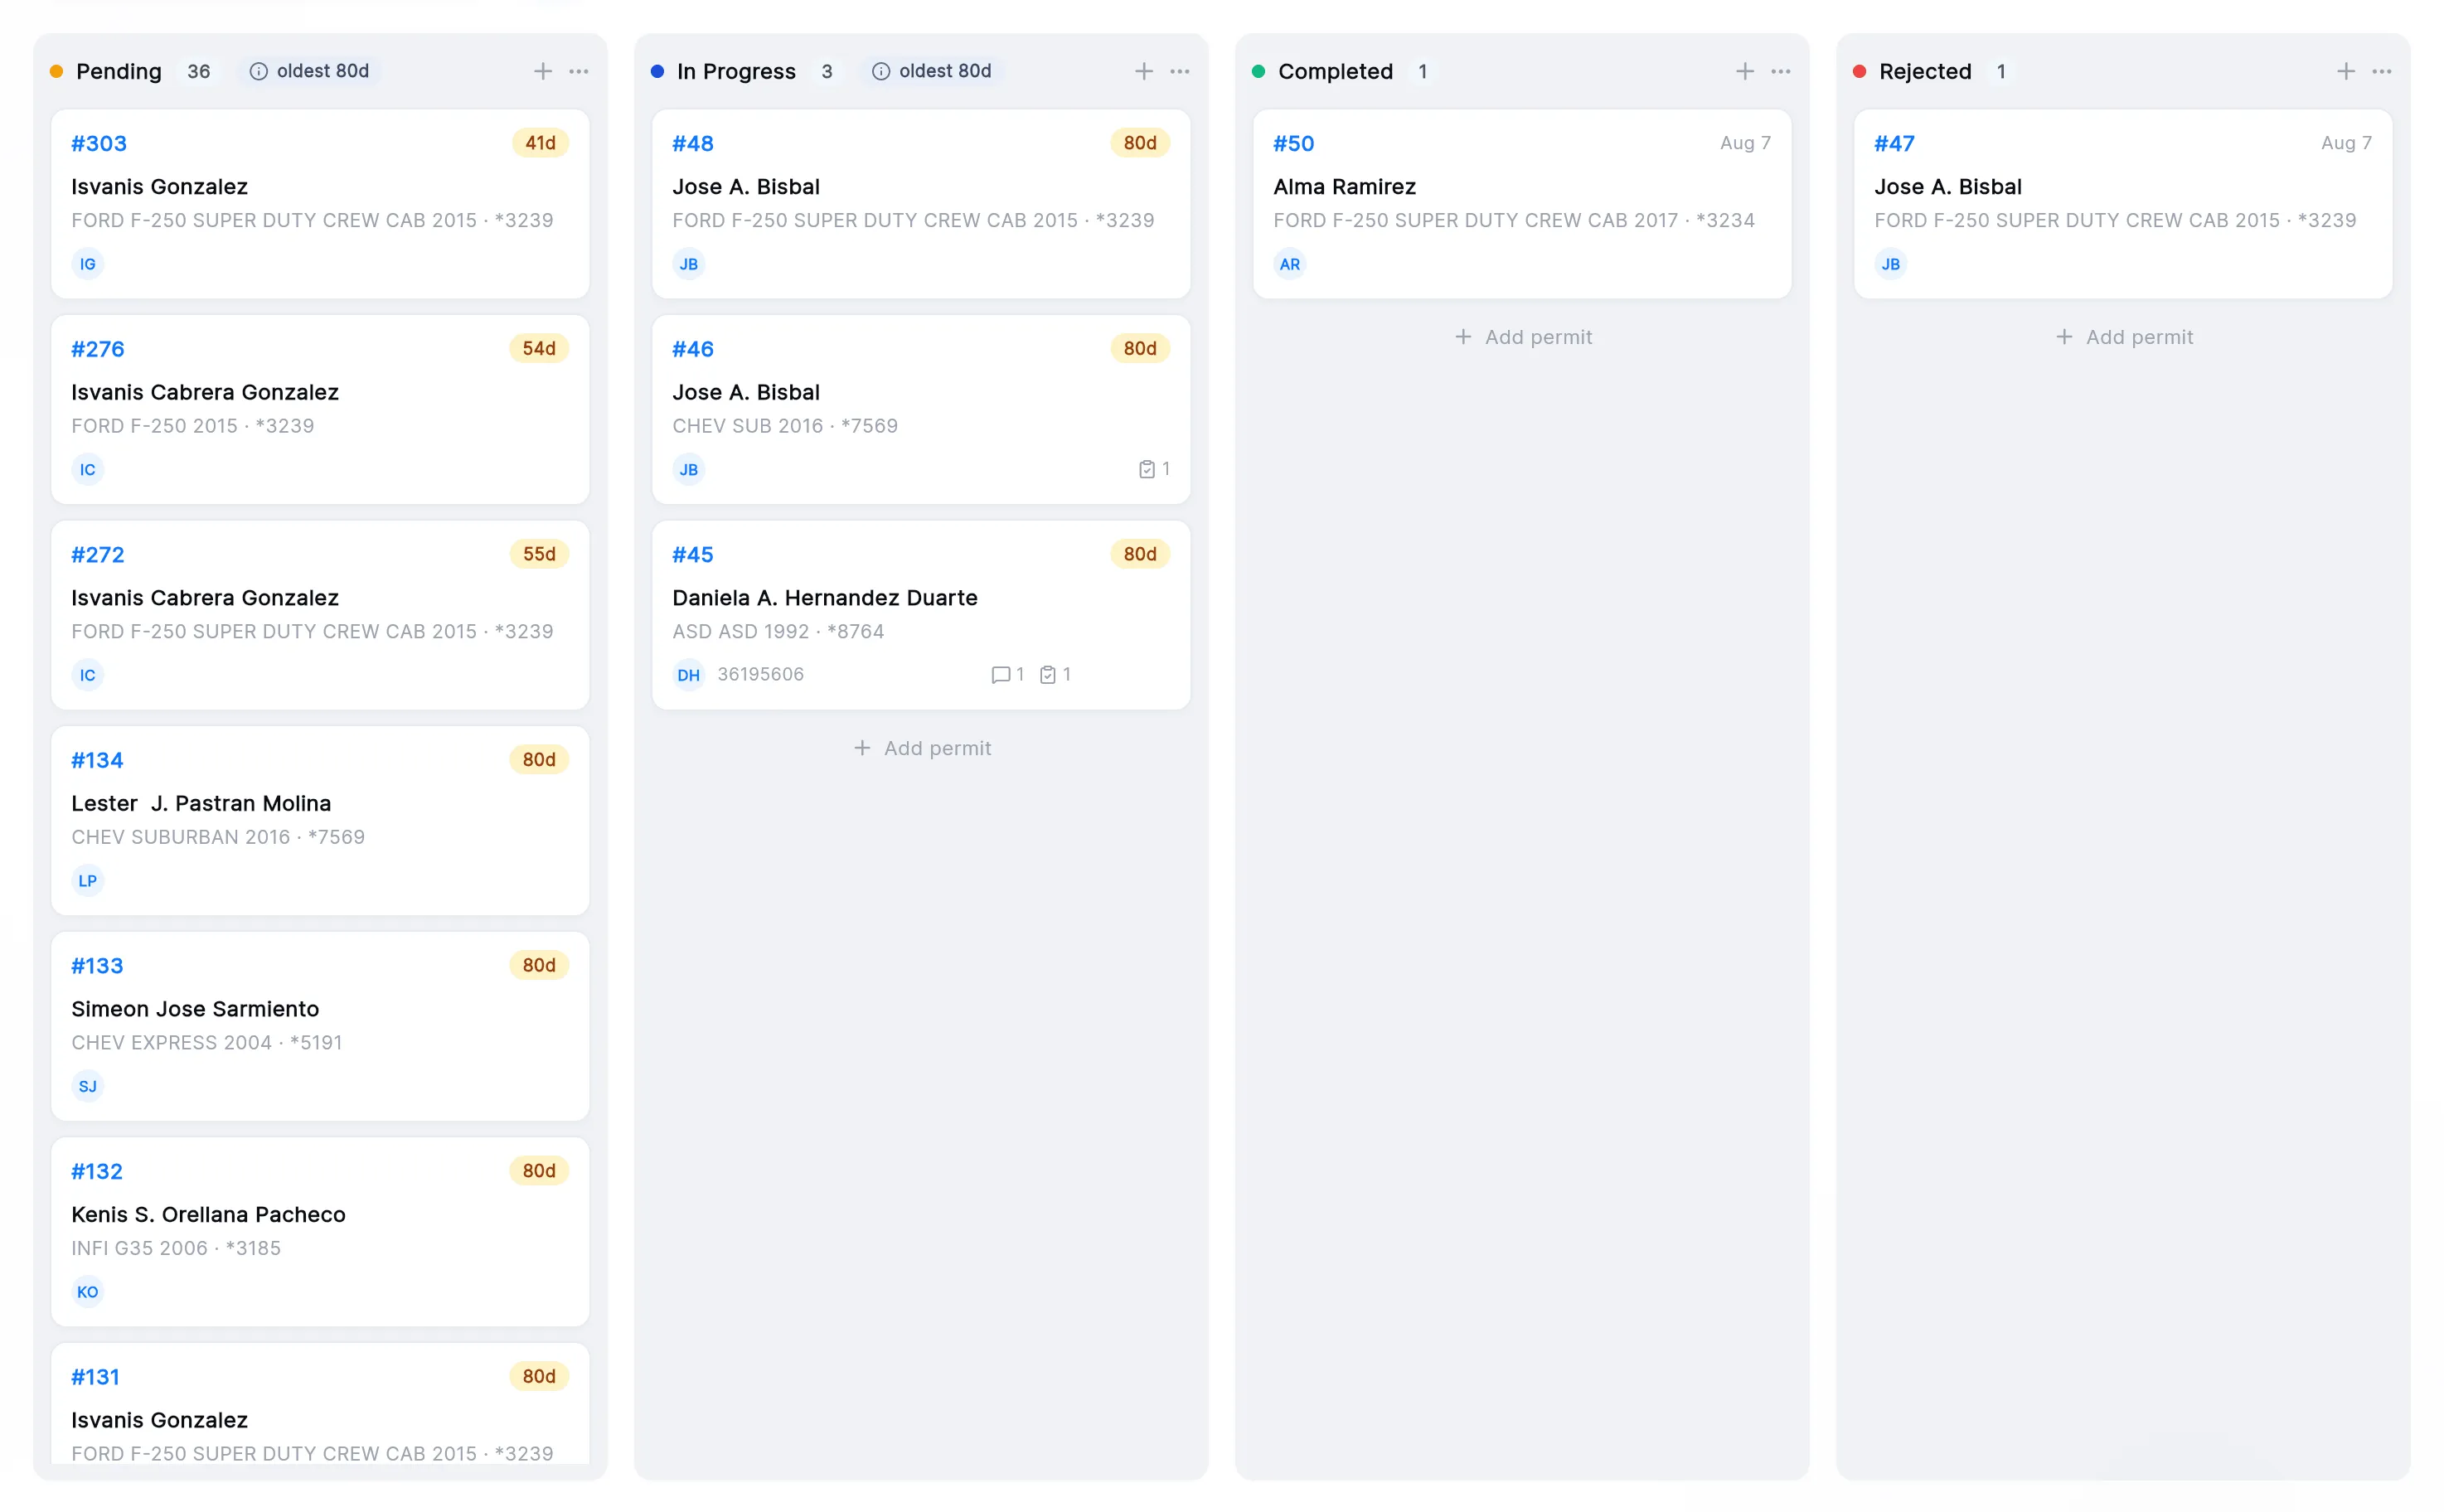Click the 41d age badge on #303
The image size is (2444, 1512).
[540, 143]
